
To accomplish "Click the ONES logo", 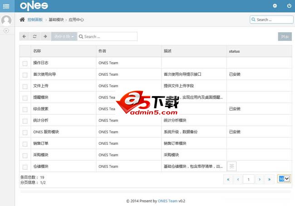I will [x=34, y=5].
